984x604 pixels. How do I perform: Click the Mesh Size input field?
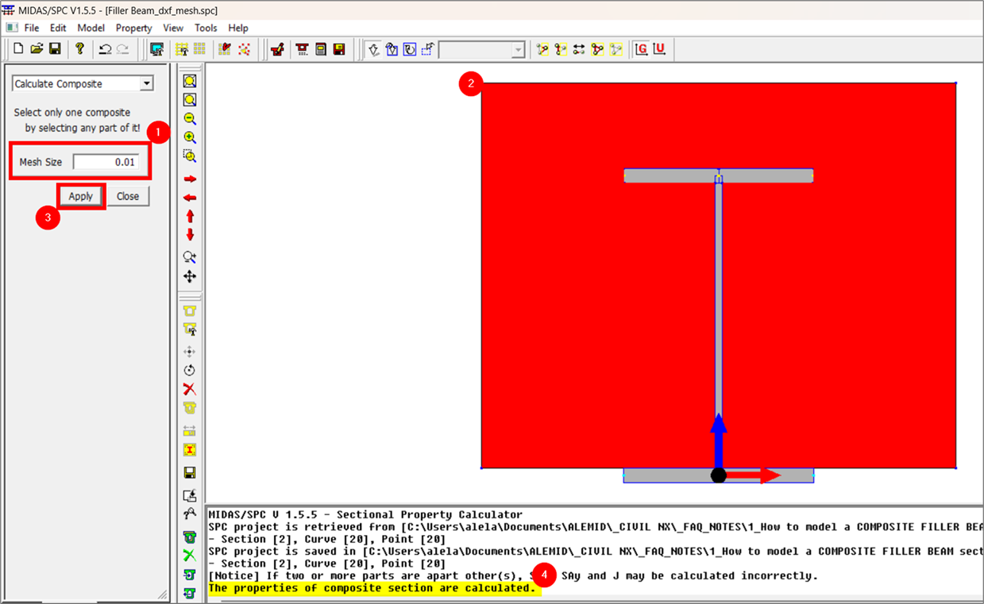(x=106, y=162)
